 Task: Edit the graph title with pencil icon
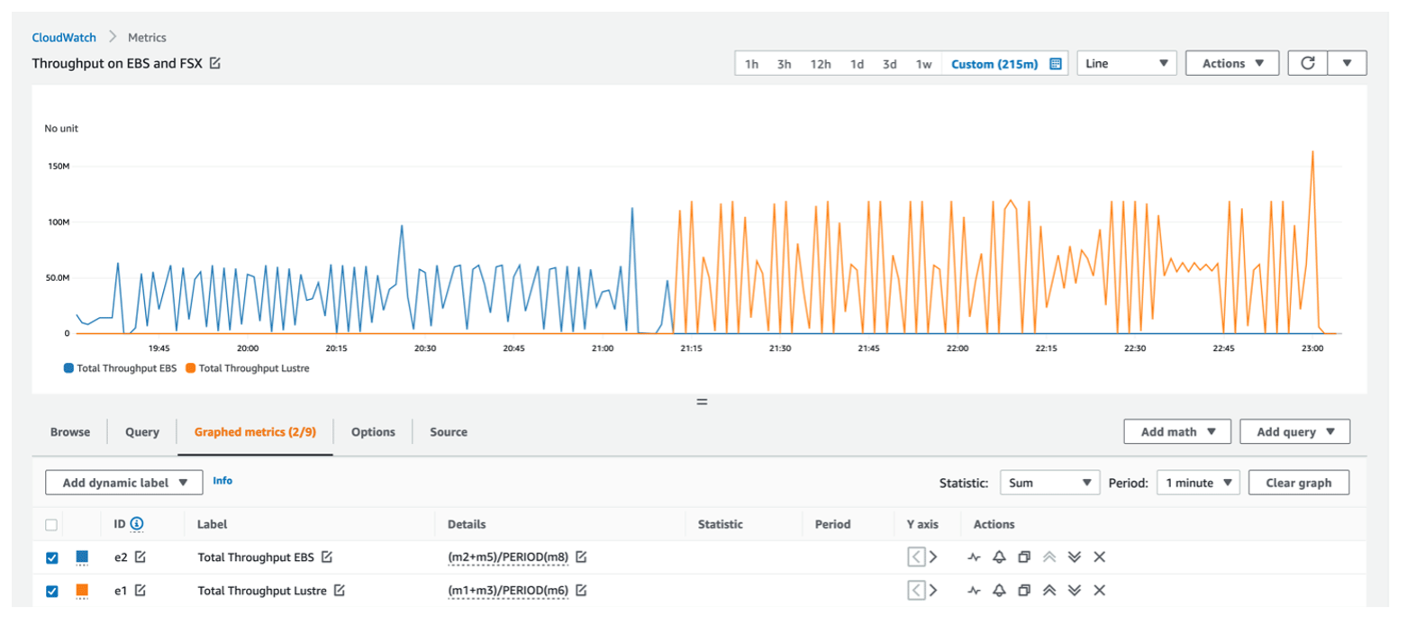point(215,63)
